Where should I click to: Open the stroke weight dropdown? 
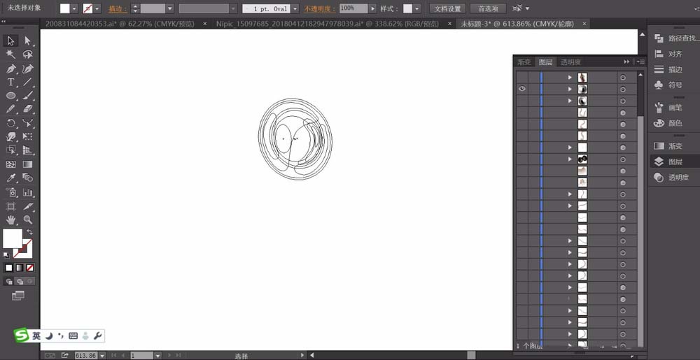[x=169, y=8]
